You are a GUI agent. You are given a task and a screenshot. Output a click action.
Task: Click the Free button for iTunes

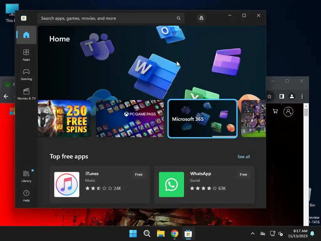point(139,174)
